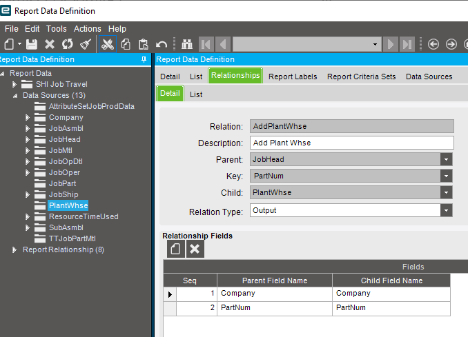Expand the Company tree node
The width and height of the screenshot is (468, 337).
28,117
